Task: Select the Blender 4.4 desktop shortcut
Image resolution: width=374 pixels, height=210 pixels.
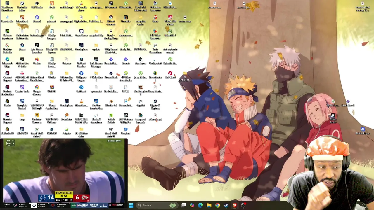Action: (x=111, y=103)
